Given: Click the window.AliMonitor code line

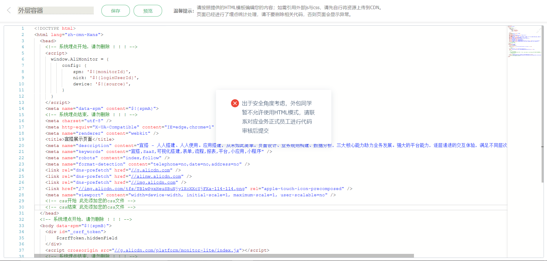Looking at the screenshot, I should pos(80,59).
